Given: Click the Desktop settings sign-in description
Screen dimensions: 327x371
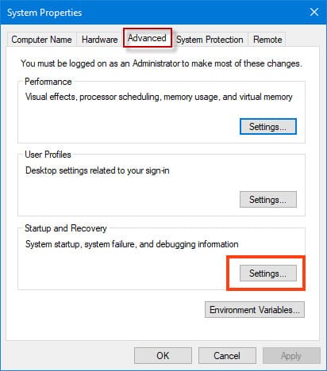Looking at the screenshot, I should pyautogui.click(x=98, y=170).
